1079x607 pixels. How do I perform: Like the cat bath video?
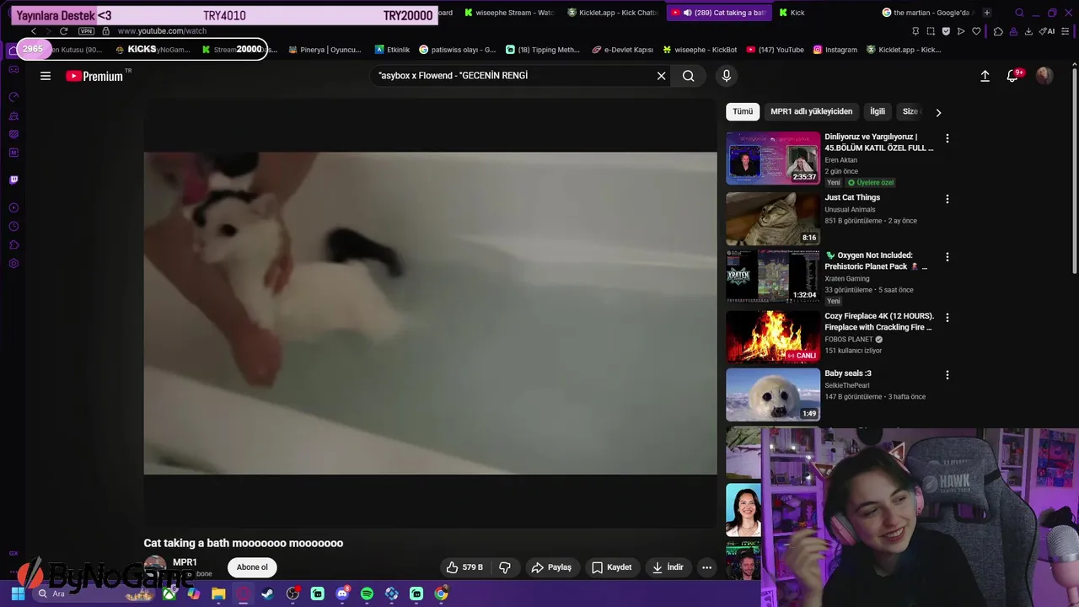tap(464, 567)
